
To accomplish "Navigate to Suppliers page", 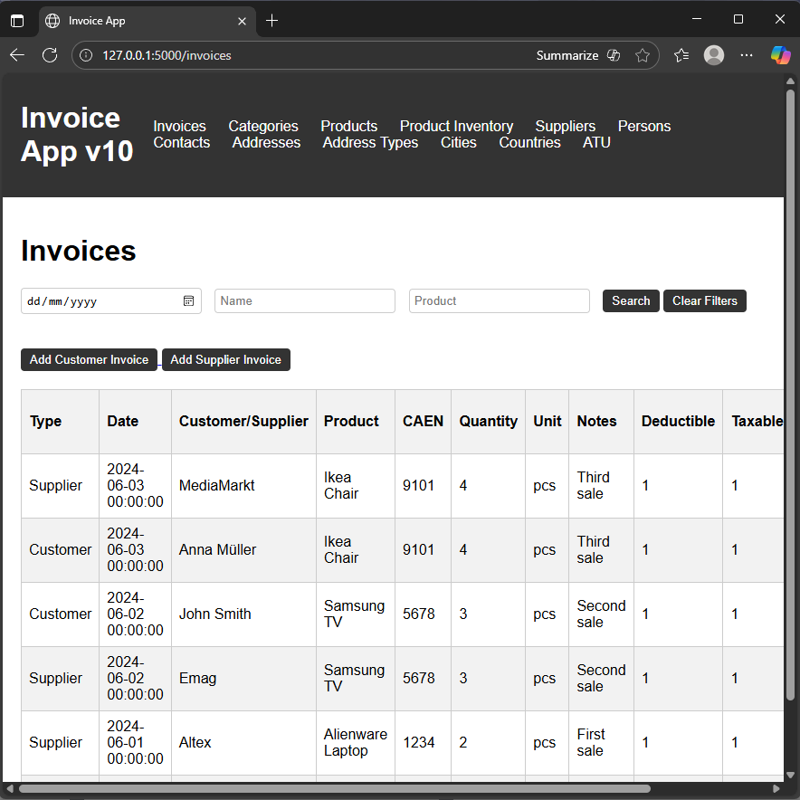I will (x=565, y=126).
